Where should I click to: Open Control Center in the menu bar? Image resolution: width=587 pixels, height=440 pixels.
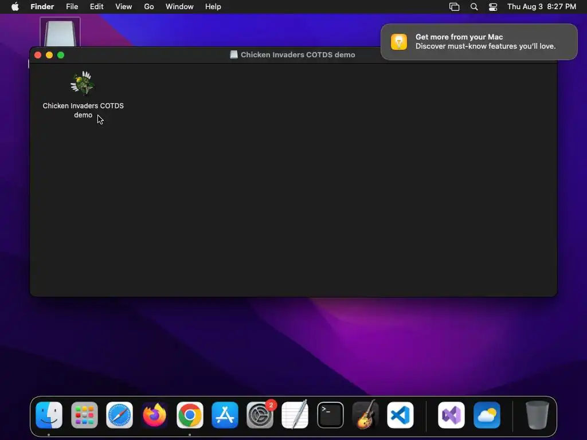click(493, 7)
